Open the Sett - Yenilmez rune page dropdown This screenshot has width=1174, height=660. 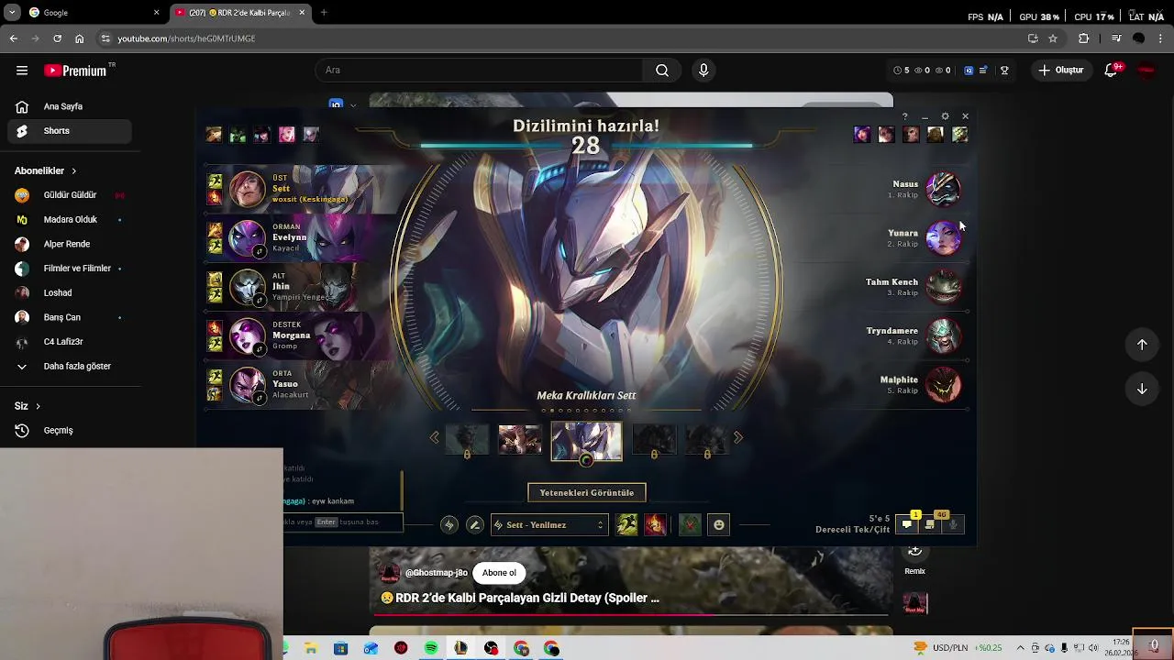[x=549, y=525]
